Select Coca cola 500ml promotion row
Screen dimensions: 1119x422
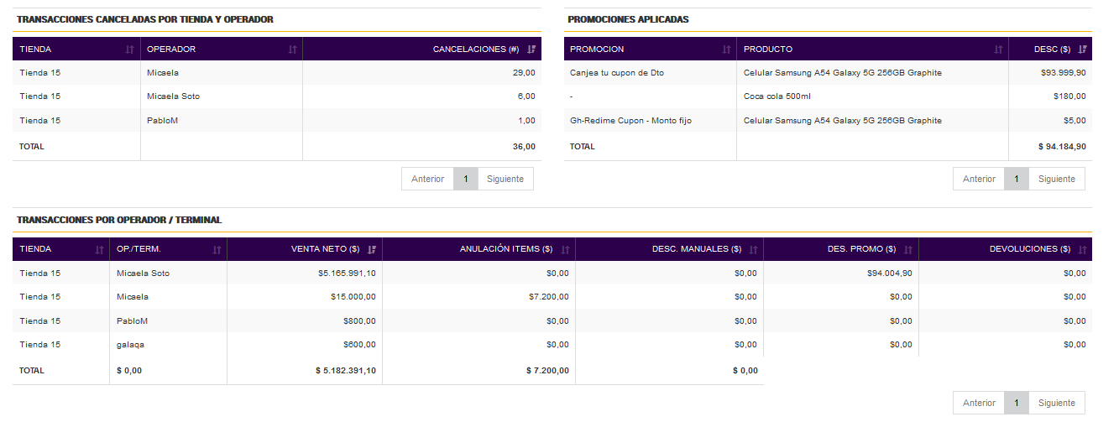828,96
